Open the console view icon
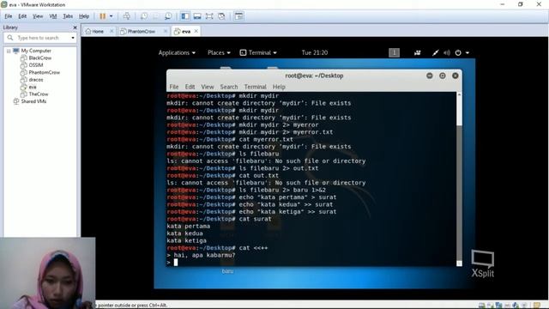Viewport: 549px width, 309px height. pyautogui.click(x=238, y=16)
